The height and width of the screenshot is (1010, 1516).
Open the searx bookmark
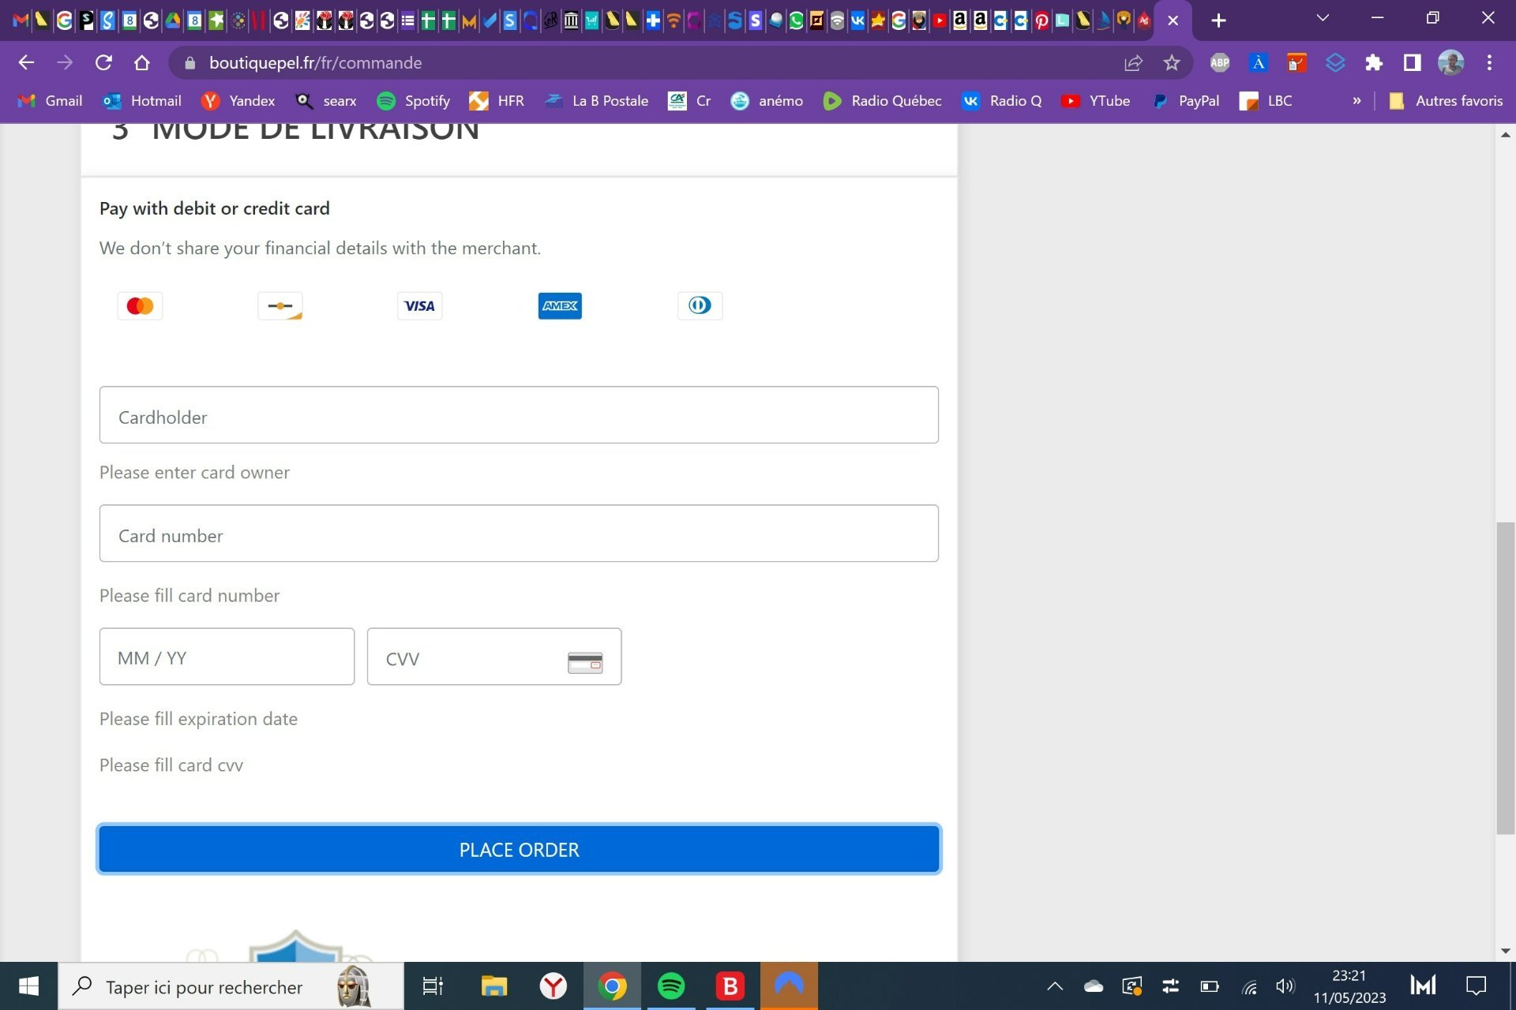coord(325,101)
